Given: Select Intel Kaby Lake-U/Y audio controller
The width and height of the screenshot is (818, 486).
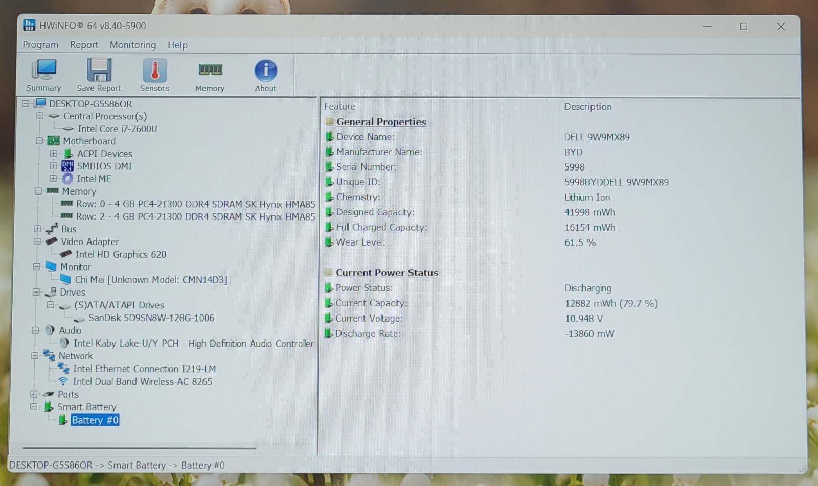Looking at the screenshot, I should pyautogui.click(x=193, y=343).
